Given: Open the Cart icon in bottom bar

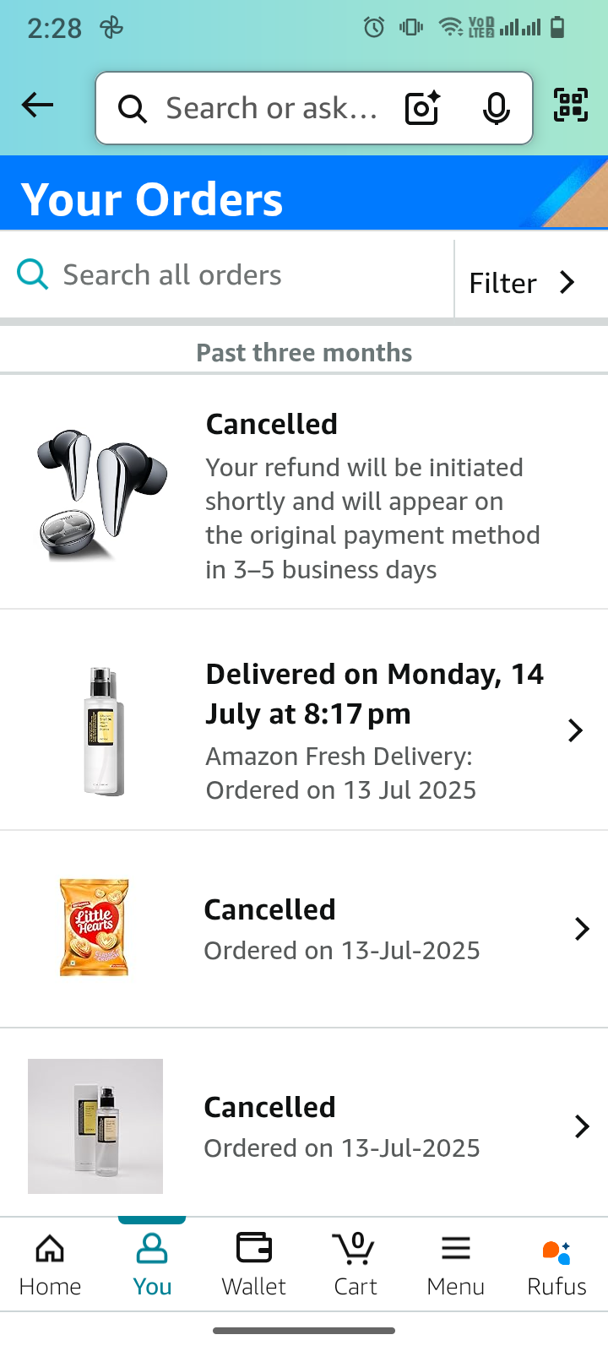Looking at the screenshot, I should click(x=355, y=1264).
